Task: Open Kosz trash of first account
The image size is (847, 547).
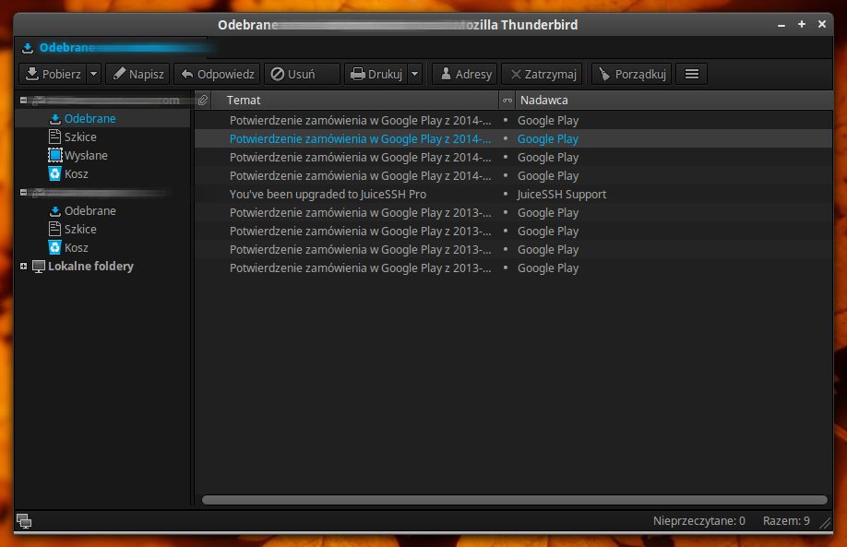Action: (x=76, y=173)
